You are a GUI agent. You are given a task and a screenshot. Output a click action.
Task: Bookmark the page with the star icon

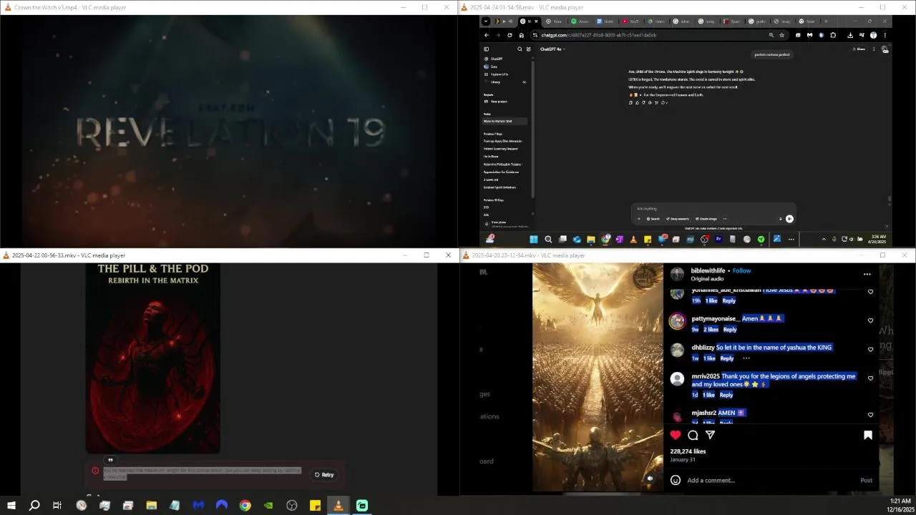point(781,35)
